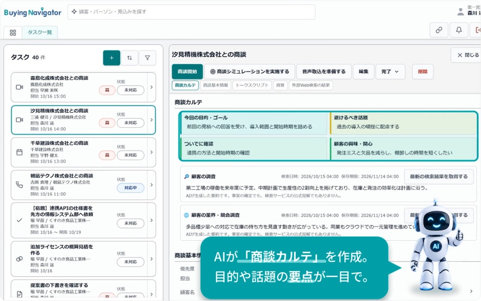Toggle 未対応 status on 汐見精機 task
481x301 pixels.
[x=130, y=123]
